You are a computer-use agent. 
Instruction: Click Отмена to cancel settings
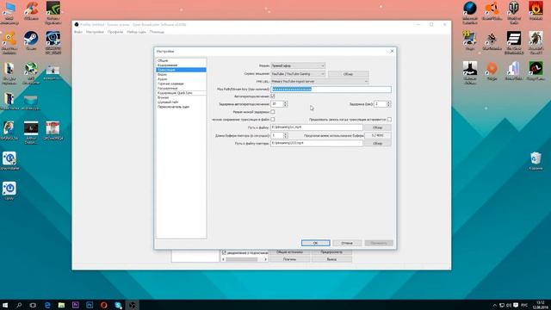pos(347,243)
